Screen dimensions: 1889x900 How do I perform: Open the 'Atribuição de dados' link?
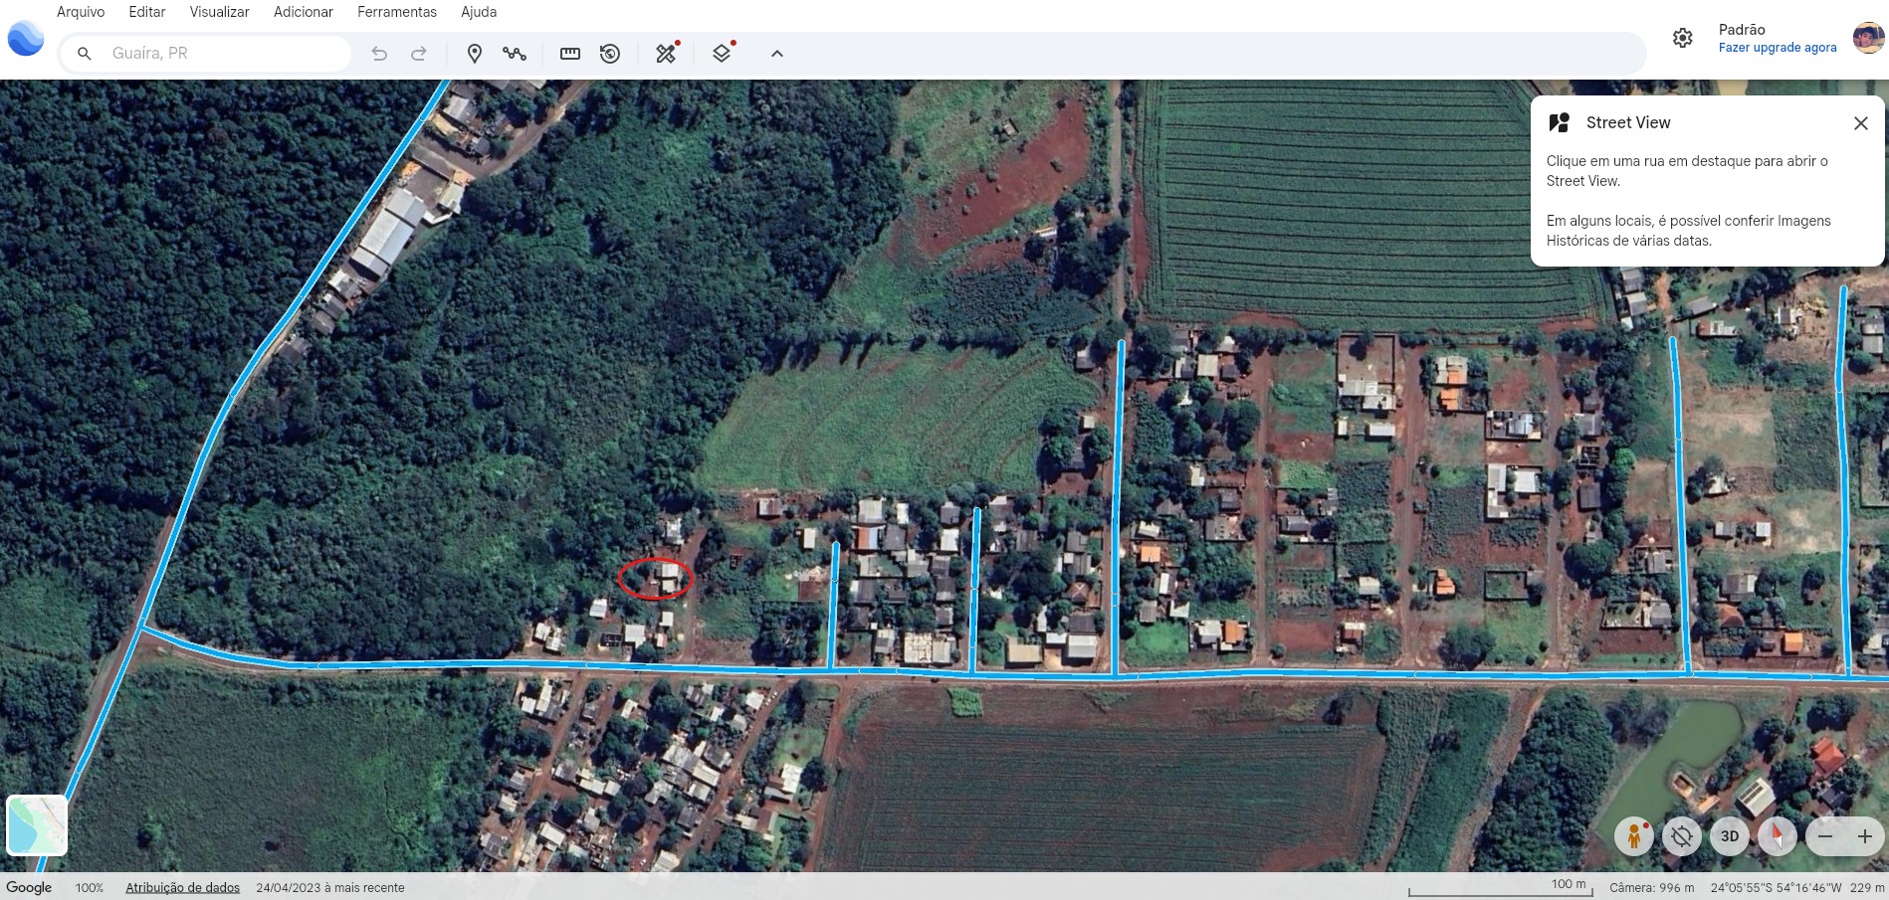pyautogui.click(x=182, y=887)
